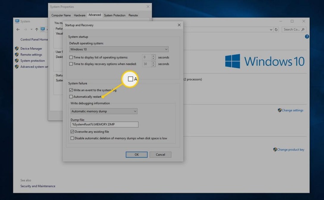324x200 pixels.
Task: Click the OK button
Action: (137, 155)
